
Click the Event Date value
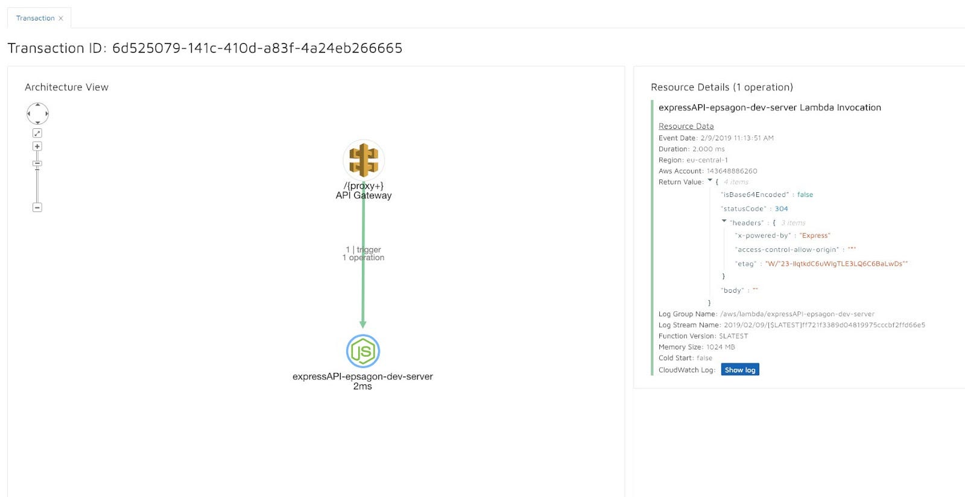click(x=737, y=138)
